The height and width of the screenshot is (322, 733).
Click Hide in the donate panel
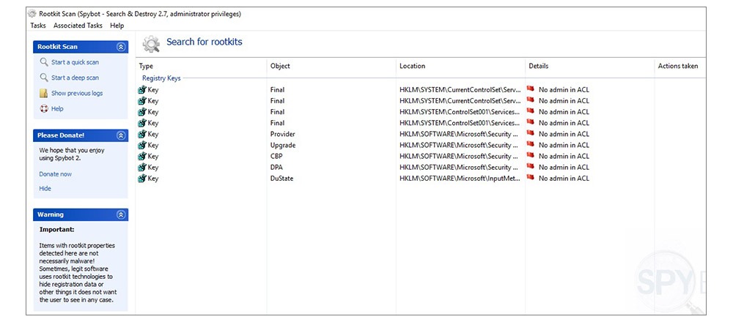coord(45,189)
